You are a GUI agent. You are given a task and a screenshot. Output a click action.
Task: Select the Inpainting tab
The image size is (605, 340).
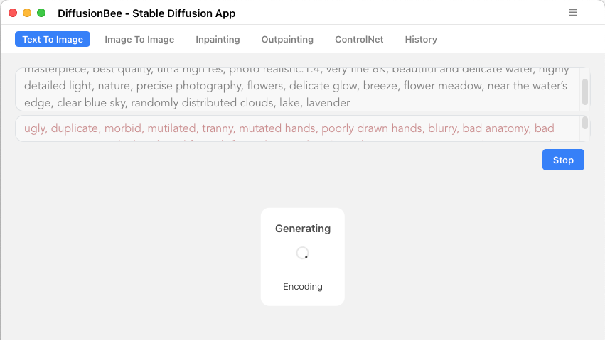pyautogui.click(x=218, y=39)
